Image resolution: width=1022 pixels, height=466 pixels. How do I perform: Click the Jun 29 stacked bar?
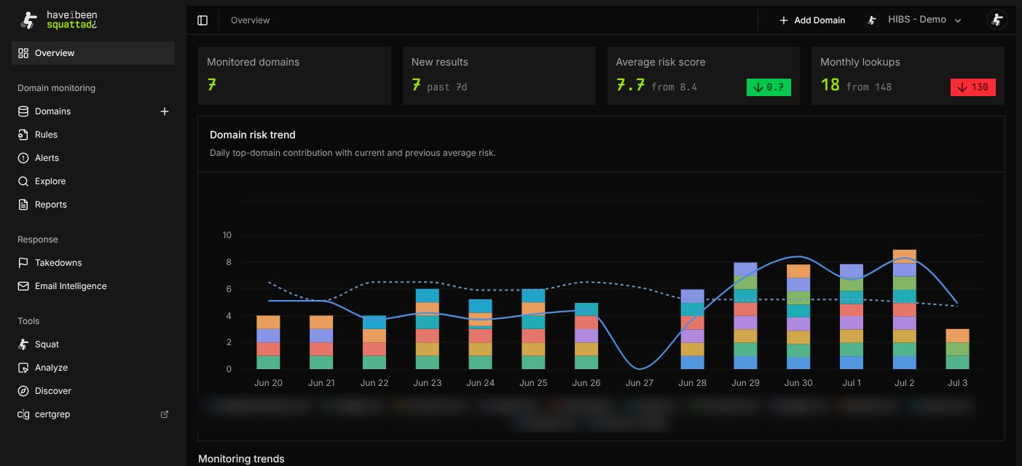745,316
